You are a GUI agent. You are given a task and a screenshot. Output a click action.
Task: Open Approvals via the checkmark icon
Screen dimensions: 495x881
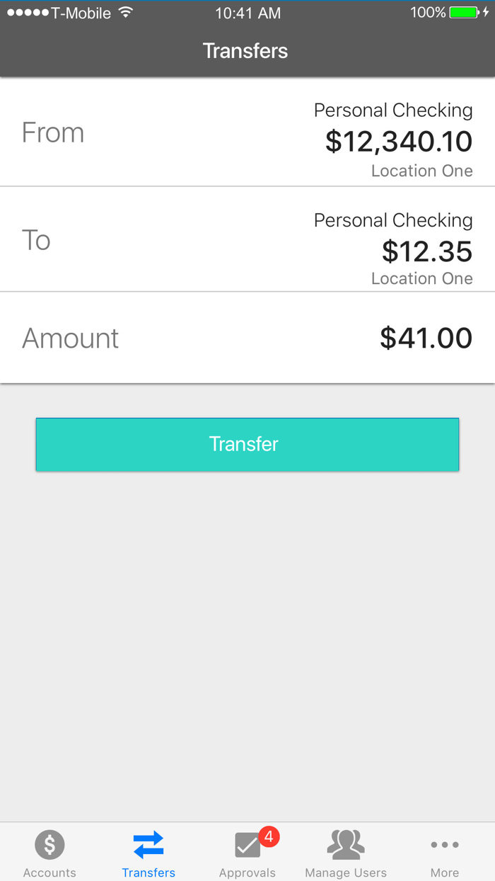(x=247, y=844)
